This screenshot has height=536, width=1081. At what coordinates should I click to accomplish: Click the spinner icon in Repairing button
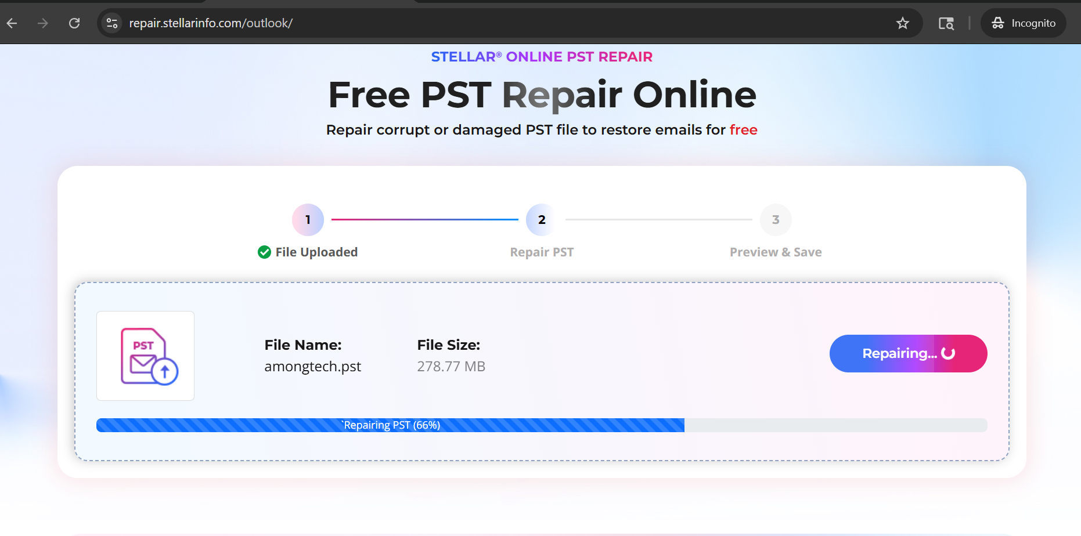click(x=948, y=353)
